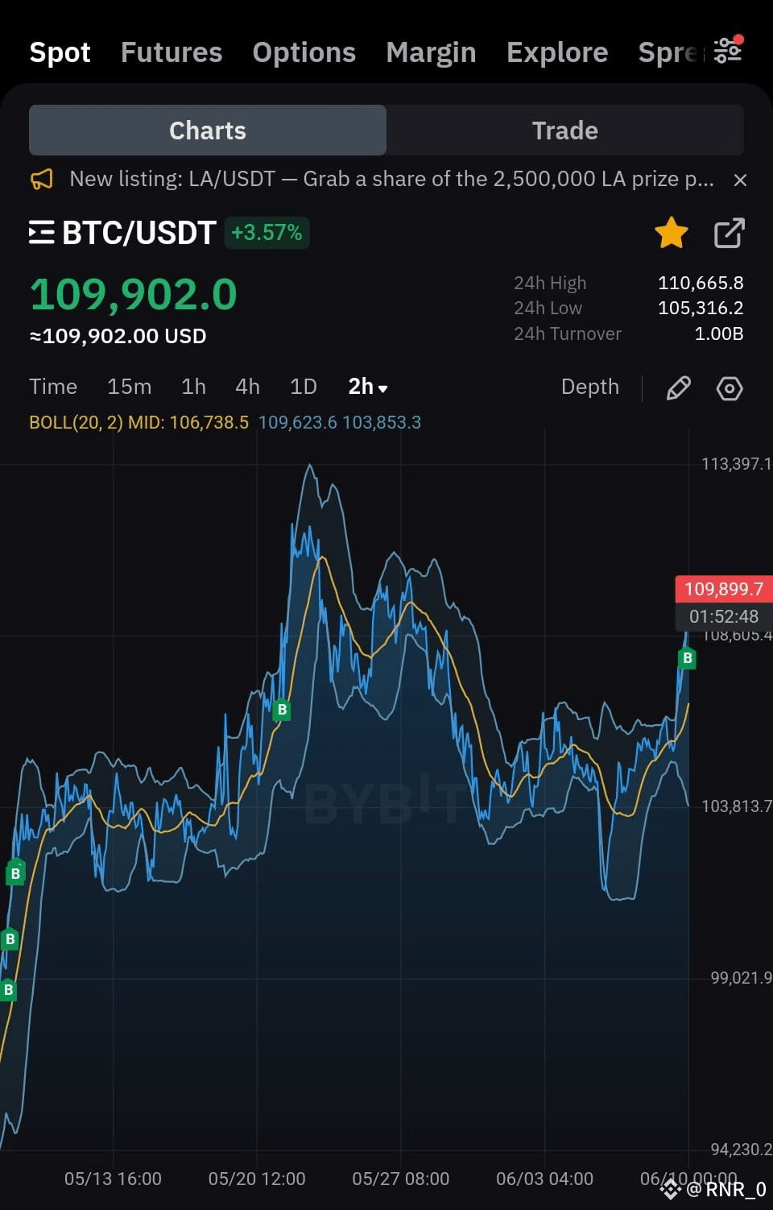Open the share/external link icon
The width and height of the screenshot is (773, 1210).
pos(730,233)
